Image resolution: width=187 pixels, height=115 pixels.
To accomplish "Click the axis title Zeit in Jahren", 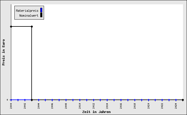I will point(96,112).
